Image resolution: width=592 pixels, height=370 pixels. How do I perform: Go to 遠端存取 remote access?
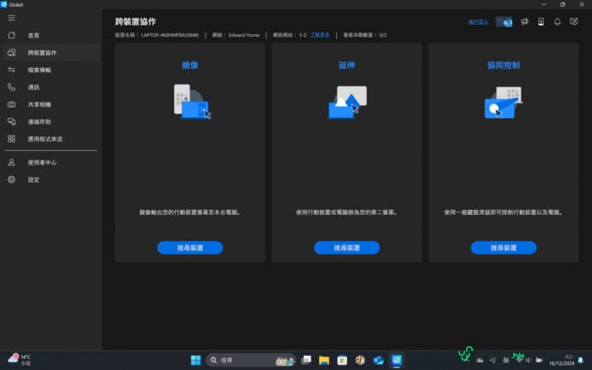39,121
